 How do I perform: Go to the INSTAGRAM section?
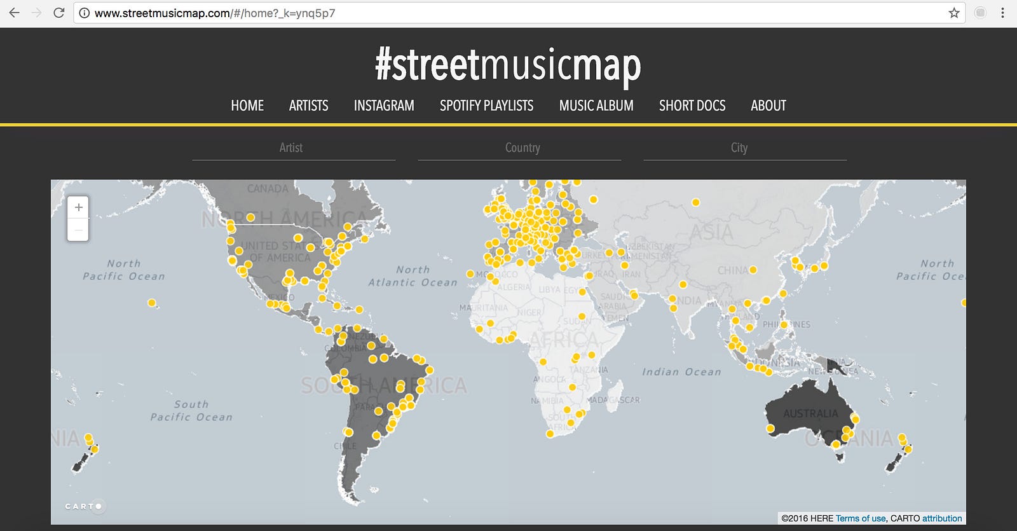coord(384,106)
